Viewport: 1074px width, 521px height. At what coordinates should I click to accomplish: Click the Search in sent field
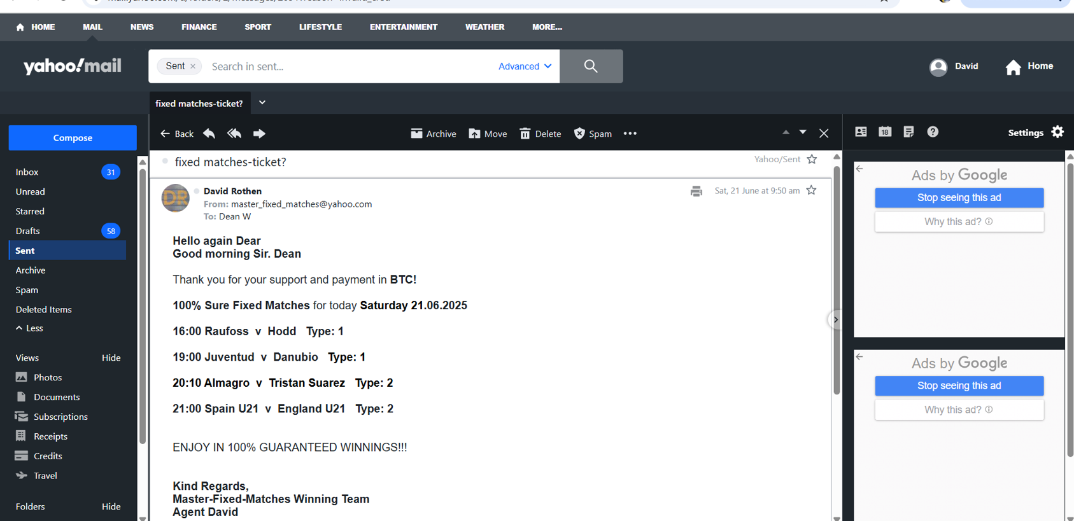(350, 66)
